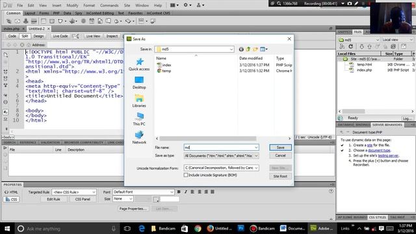Viewport: 416px width, 234px height.
Task: Open View Menu dropdown in Save As
Action: click(264, 49)
